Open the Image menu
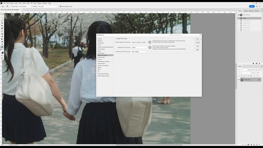Screen dimensions: 263x148 (12, 3)
